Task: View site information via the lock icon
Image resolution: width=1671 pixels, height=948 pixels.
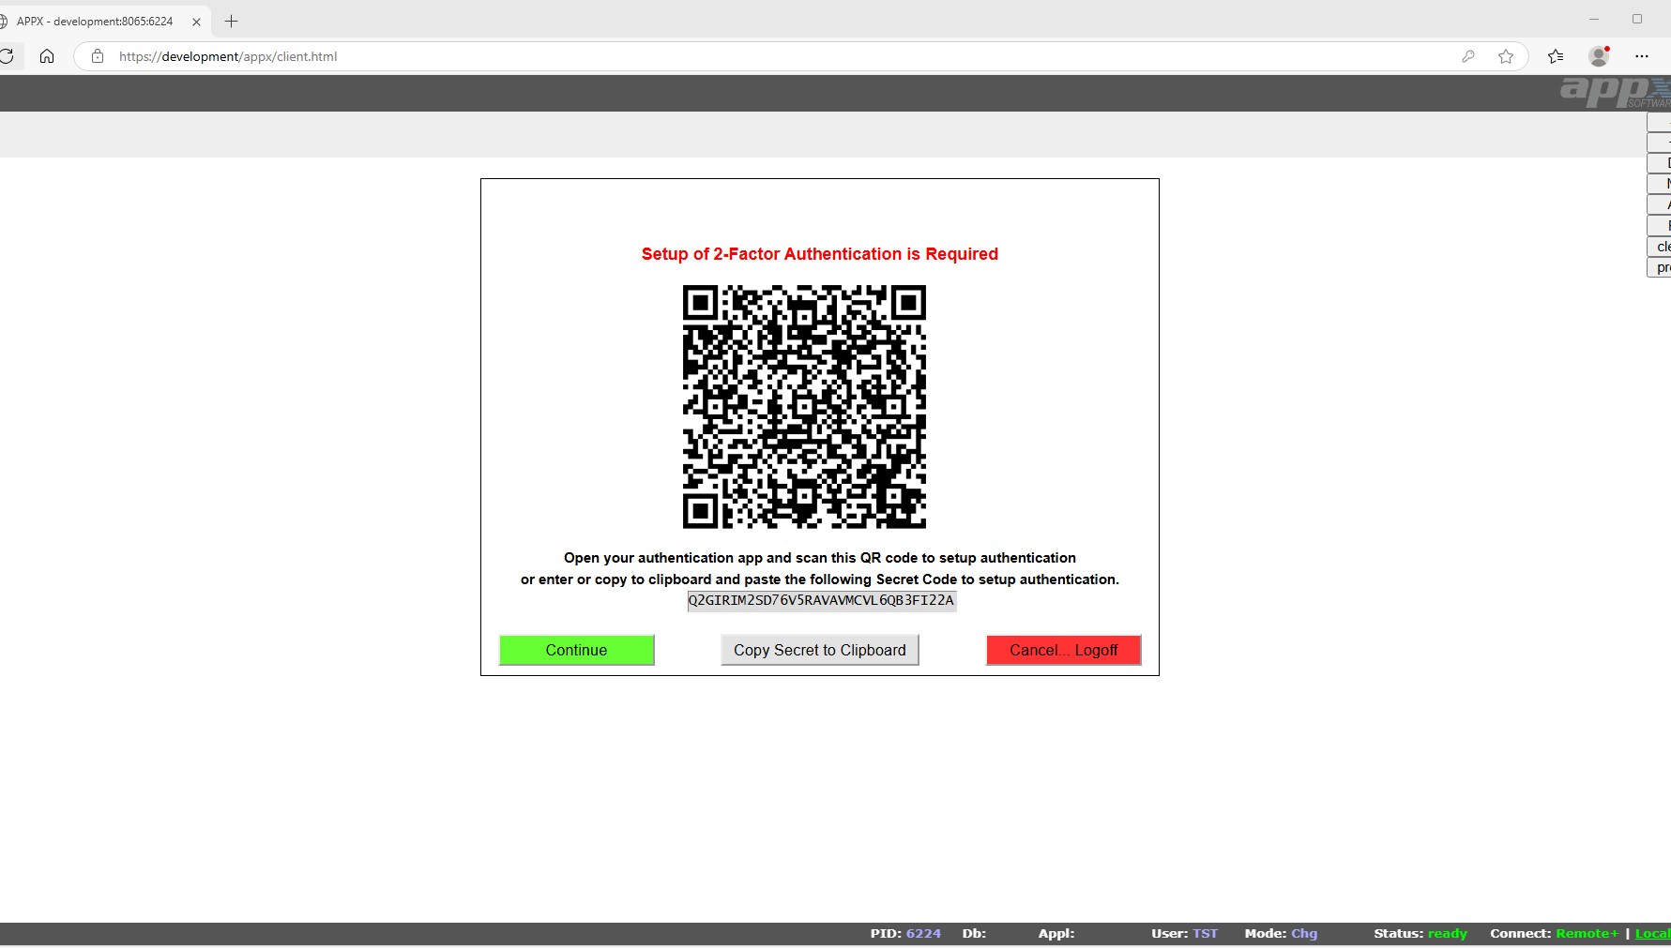Action: [x=98, y=56]
